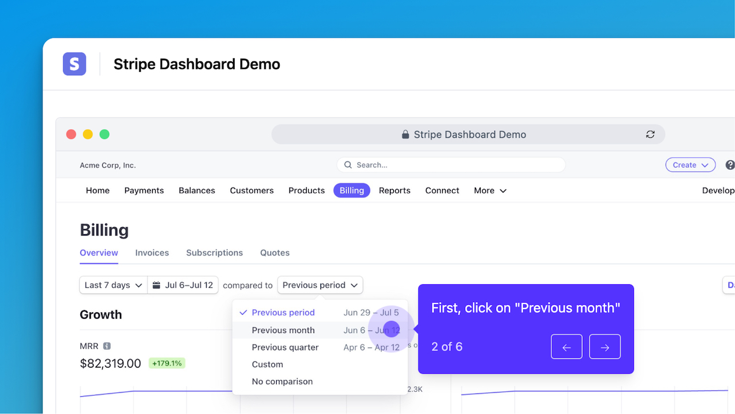Select "No comparison" option

(x=320, y=382)
